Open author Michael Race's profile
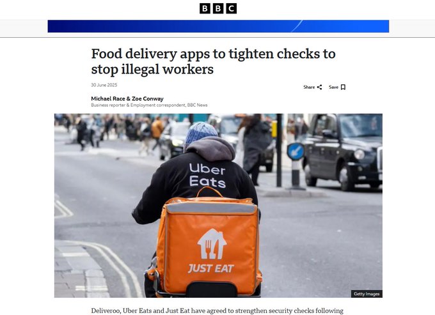This screenshot has height=315, width=435. coord(108,98)
